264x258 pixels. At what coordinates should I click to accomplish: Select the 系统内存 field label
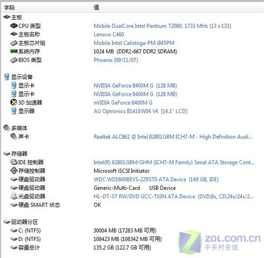pyautogui.click(x=29, y=51)
